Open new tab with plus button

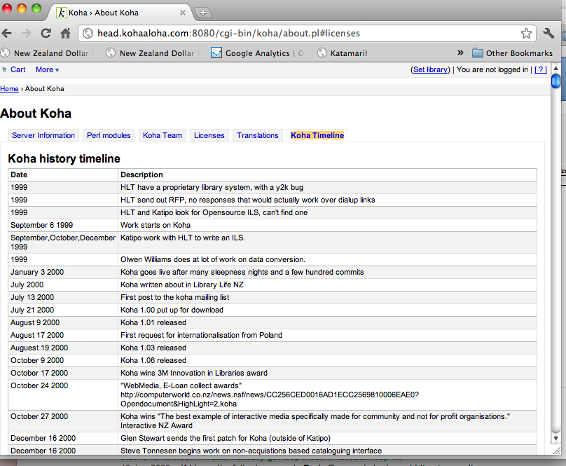tap(202, 13)
